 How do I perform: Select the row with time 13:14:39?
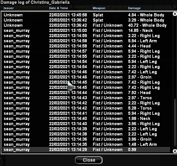point(86,129)
